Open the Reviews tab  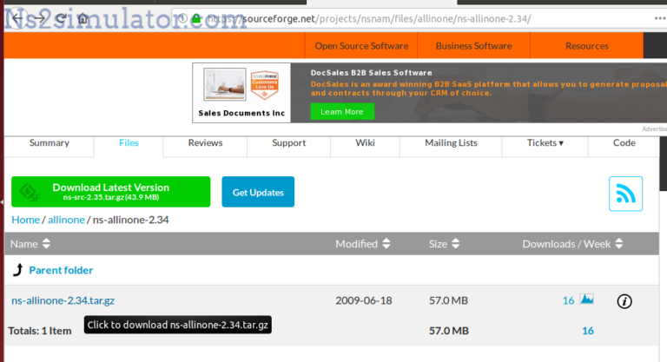click(205, 143)
